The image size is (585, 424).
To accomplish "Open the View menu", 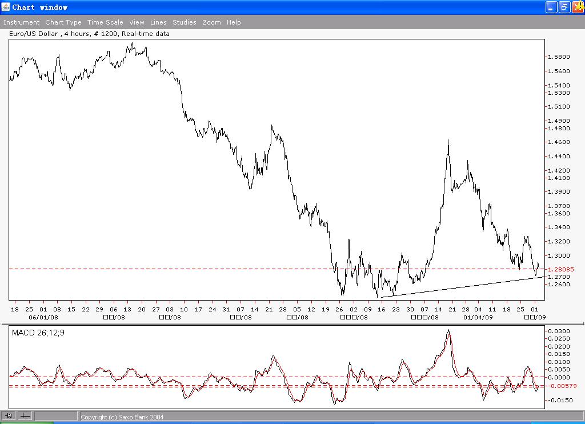I will coord(137,22).
